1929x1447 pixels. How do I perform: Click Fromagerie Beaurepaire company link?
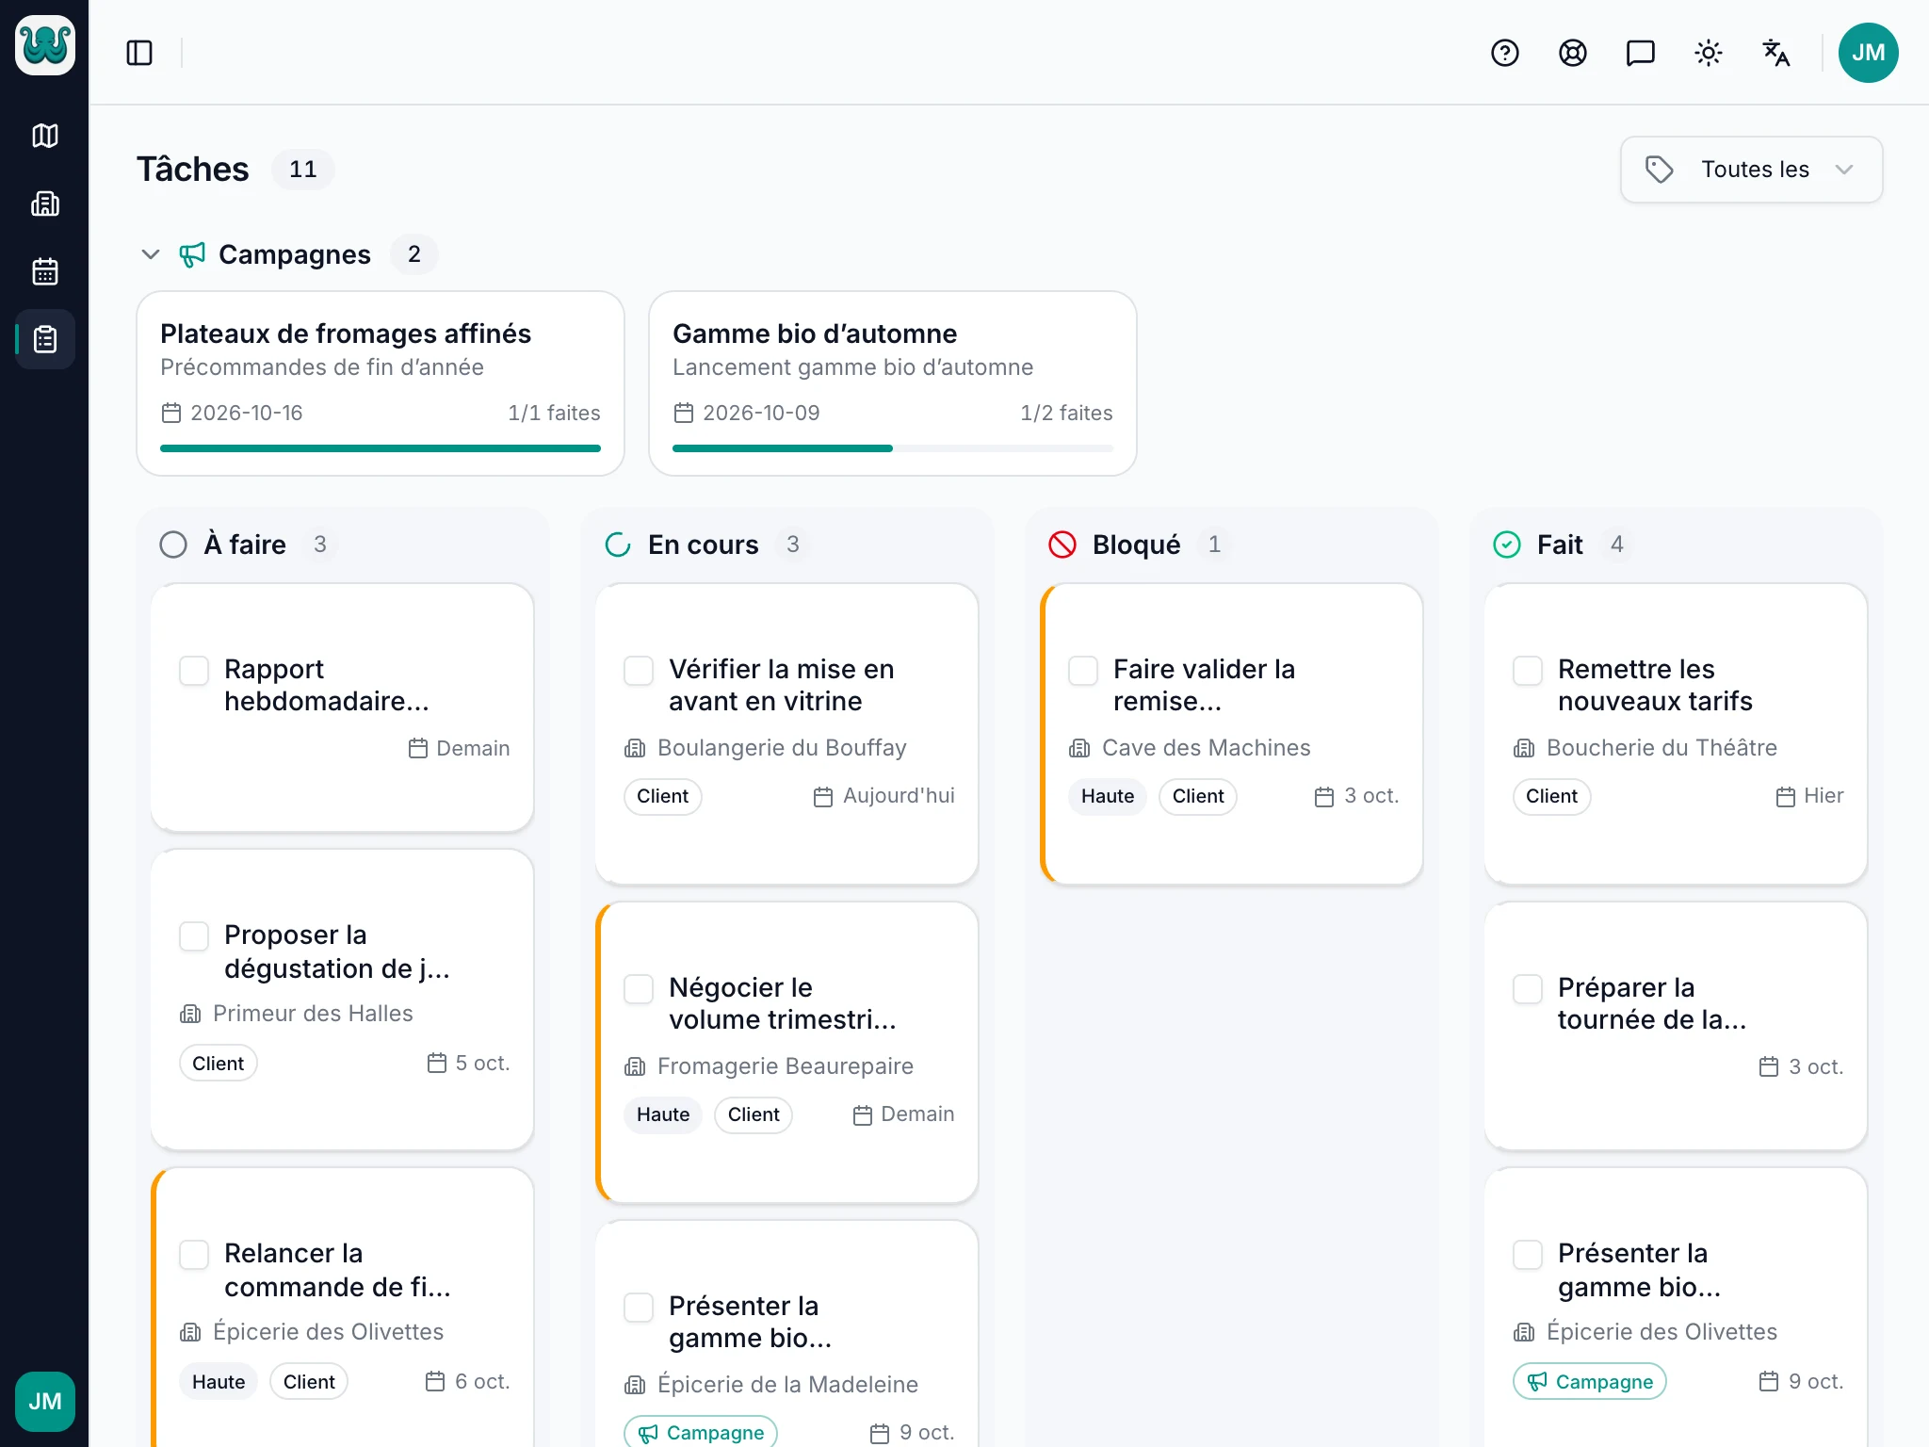786,1066
